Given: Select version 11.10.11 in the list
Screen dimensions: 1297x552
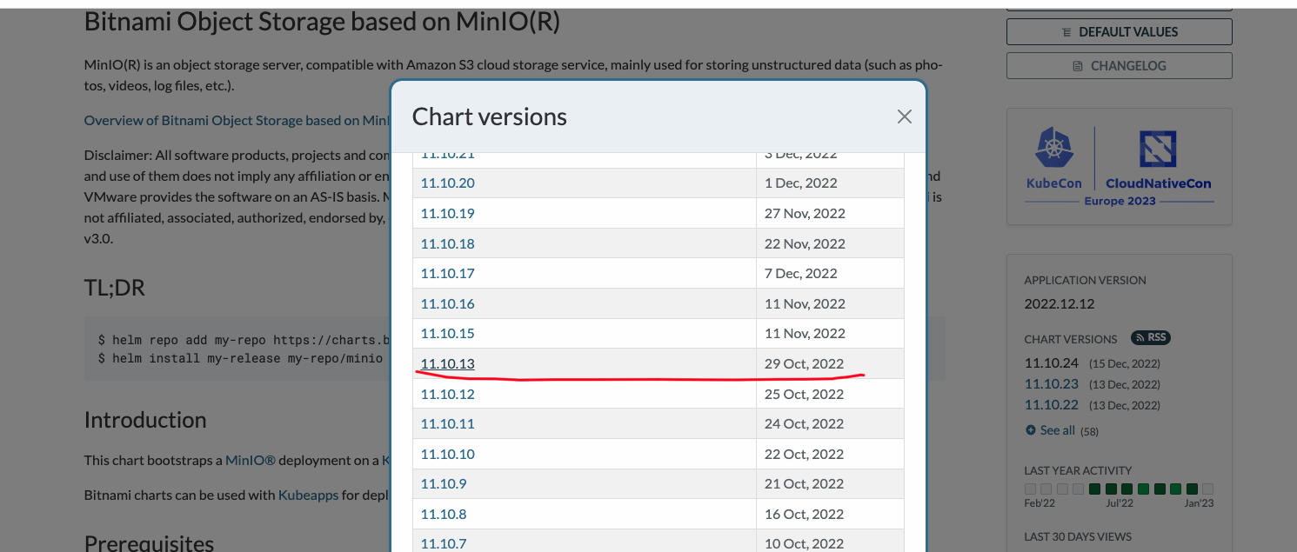Looking at the screenshot, I should [447, 424].
